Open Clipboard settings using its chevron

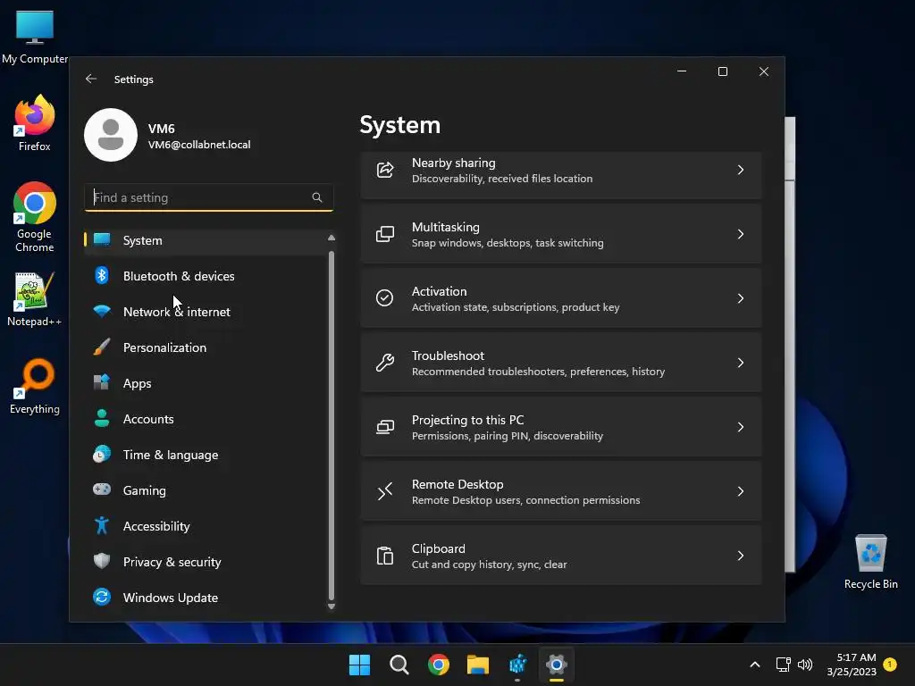(741, 556)
